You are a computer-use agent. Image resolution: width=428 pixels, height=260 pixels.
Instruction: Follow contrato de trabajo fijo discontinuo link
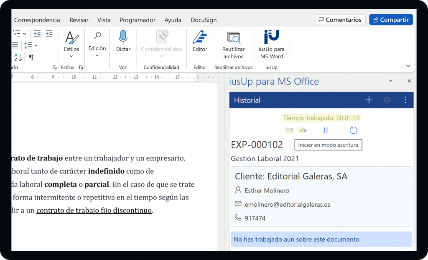pos(94,210)
